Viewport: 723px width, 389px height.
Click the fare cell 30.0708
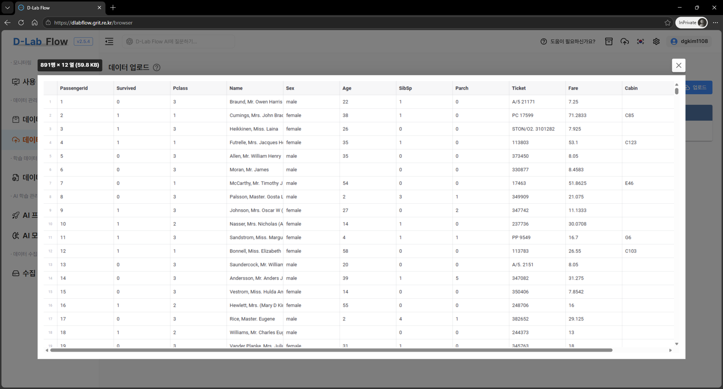point(593,224)
